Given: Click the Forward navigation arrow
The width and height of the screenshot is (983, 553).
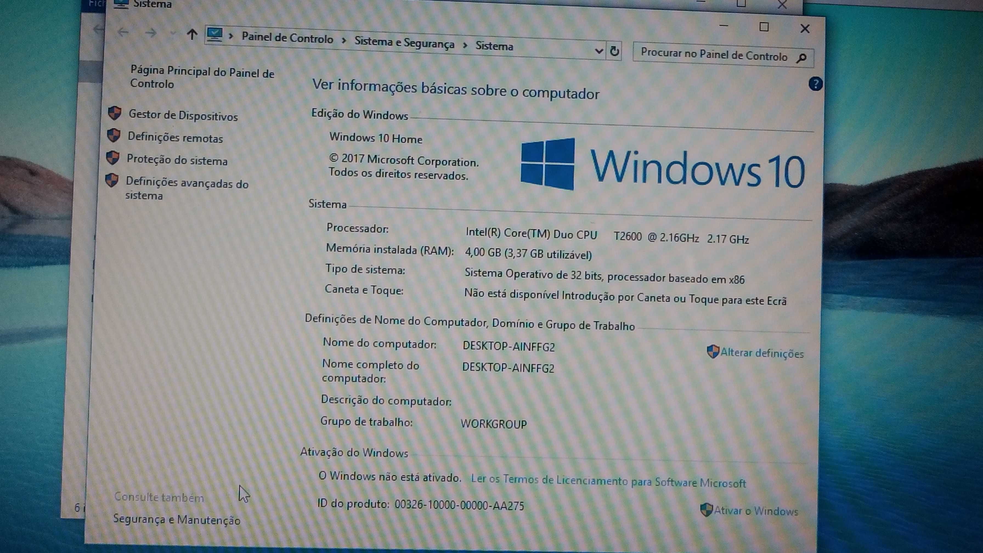Looking at the screenshot, I should point(151,33).
